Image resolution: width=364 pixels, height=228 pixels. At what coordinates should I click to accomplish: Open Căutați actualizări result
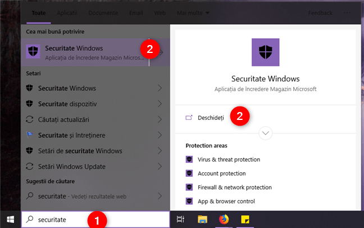(x=63, y=119)
